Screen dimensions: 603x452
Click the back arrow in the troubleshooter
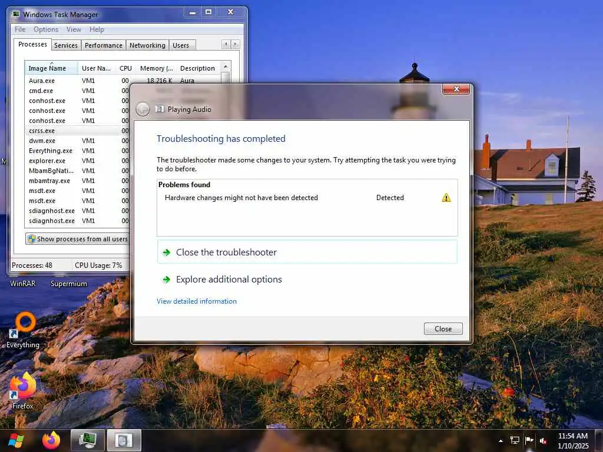pos(143,109)
